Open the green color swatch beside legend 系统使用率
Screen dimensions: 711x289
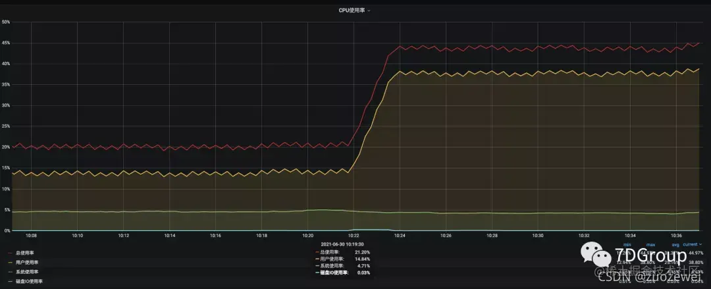[10, 272]
